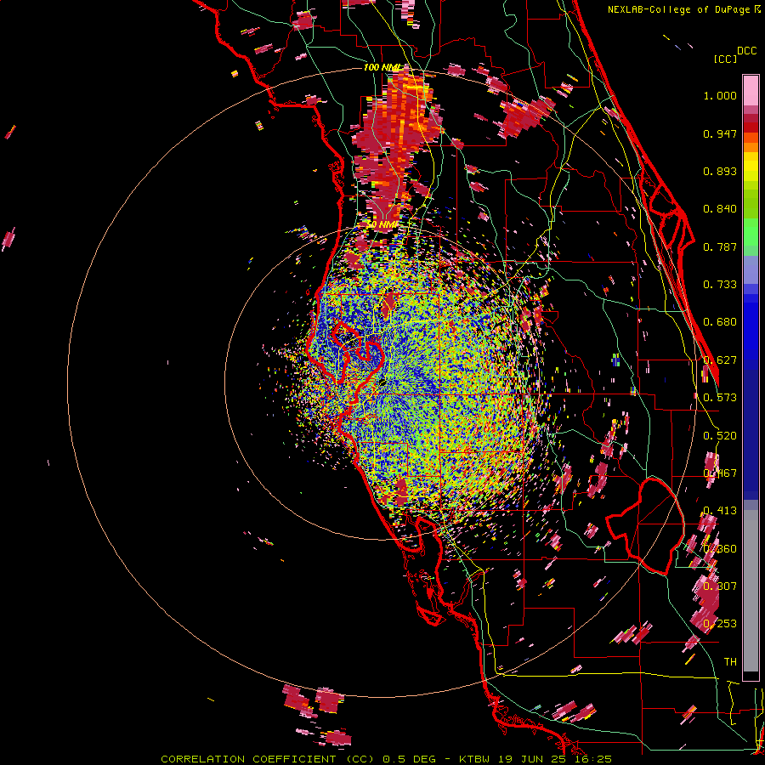Pick the bright green color bar segment above 0.787
The image size is (765, 765).
751,231
